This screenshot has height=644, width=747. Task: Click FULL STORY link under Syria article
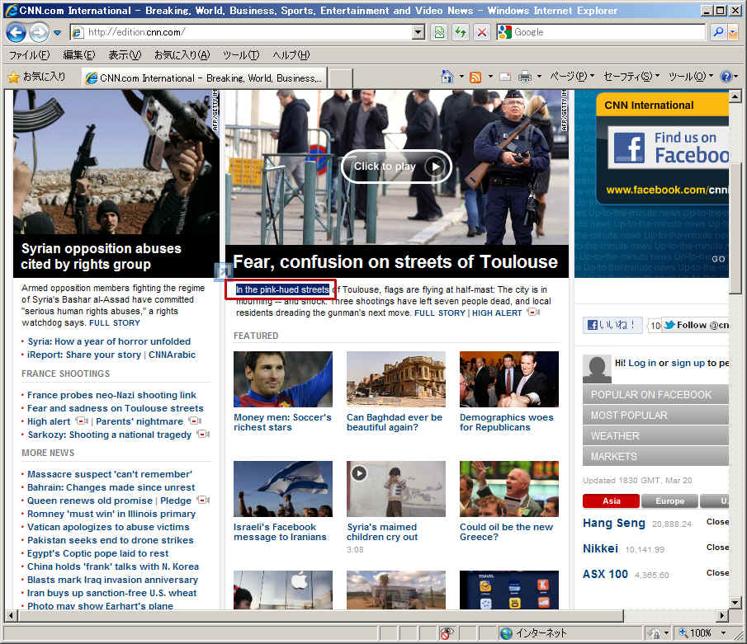pyautogui.click(x=115, y=323)
